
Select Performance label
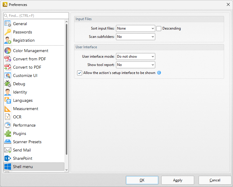(24, 125)
